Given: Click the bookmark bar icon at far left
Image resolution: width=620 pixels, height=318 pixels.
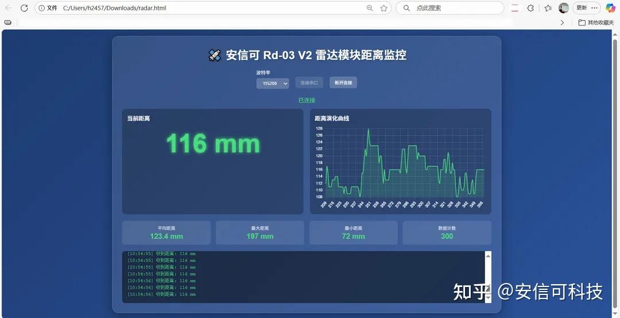Looking at the screenshot, I should pos(7,22).
